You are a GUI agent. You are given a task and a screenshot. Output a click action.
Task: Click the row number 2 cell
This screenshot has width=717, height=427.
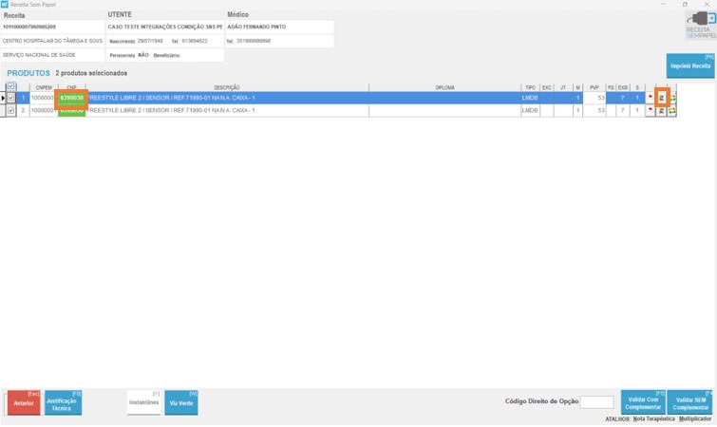(x=24, y=110)
